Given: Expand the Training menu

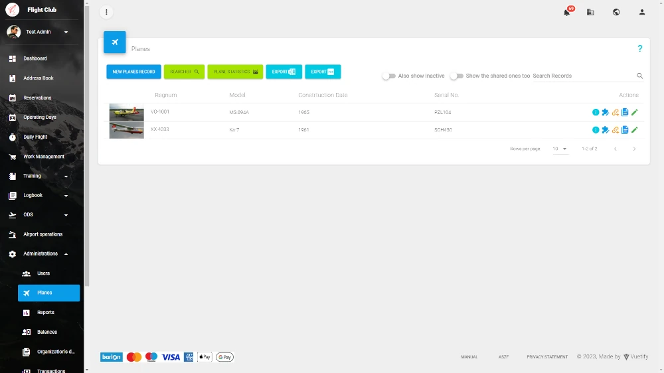Looking at the screenshot, I should [x=66, y=177].
